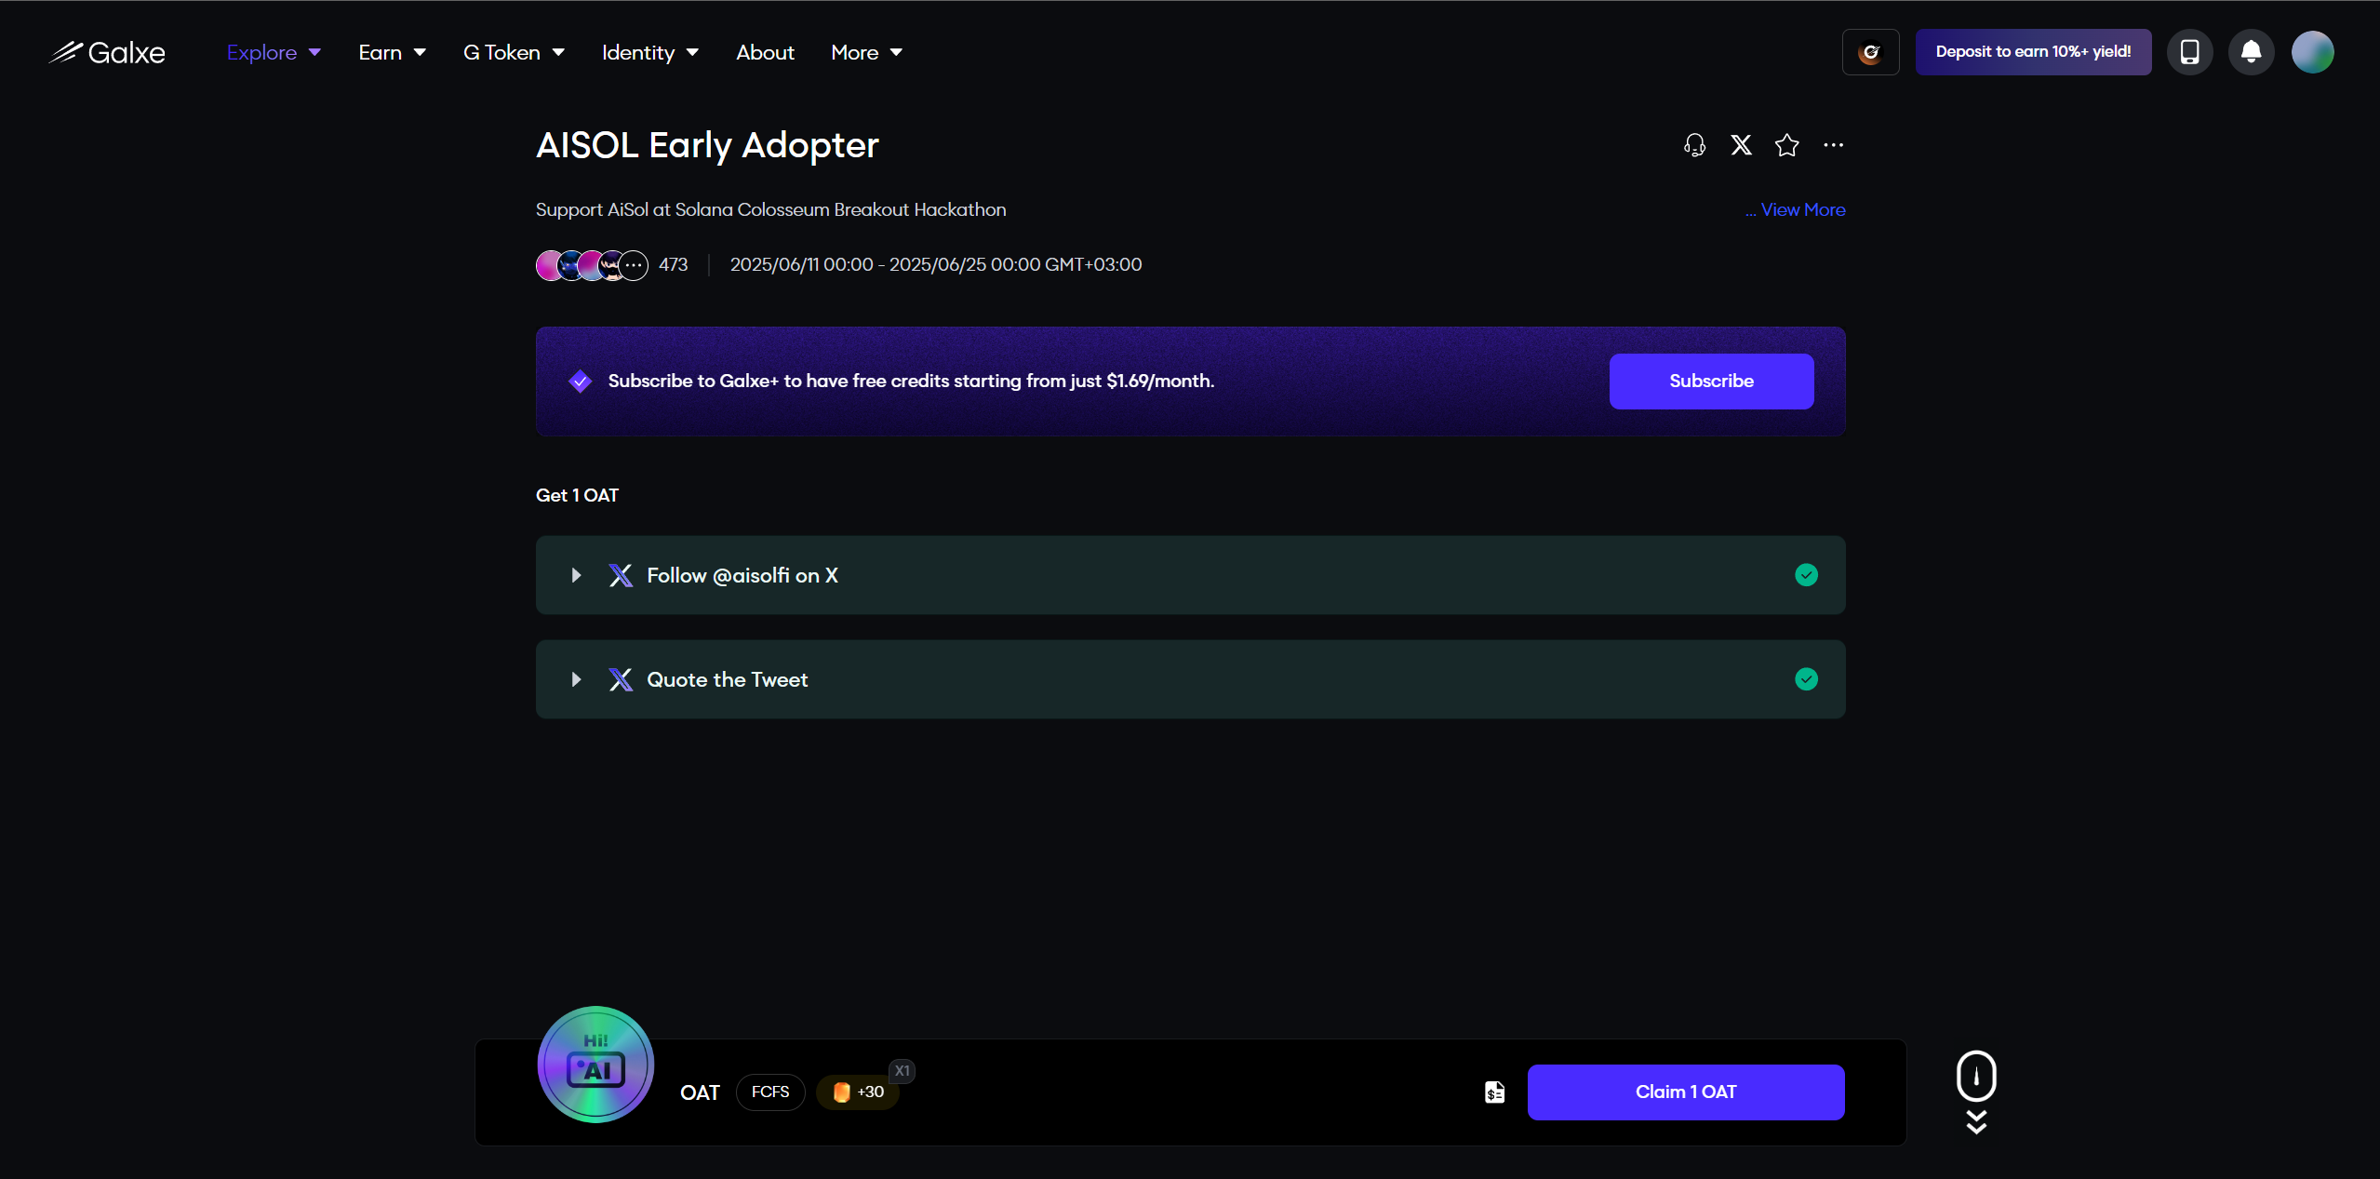Click the FCFS tag
This screenshot has height=1179, width=2380.
point(770,1092)
